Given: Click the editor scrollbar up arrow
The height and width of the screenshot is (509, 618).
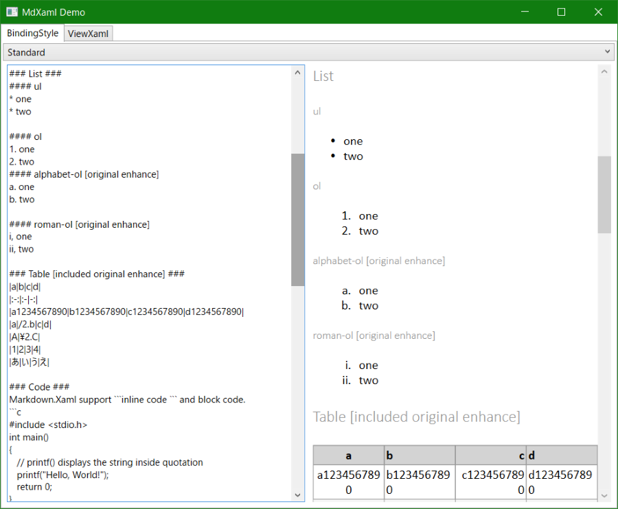Looking at the screenshot, I should pos(297,73).
